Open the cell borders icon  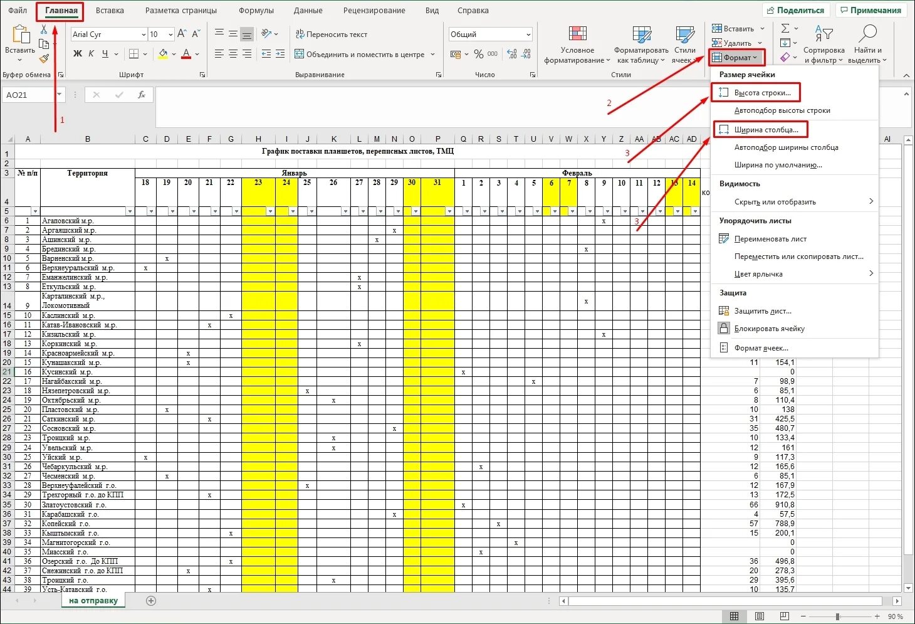(133, 54)
